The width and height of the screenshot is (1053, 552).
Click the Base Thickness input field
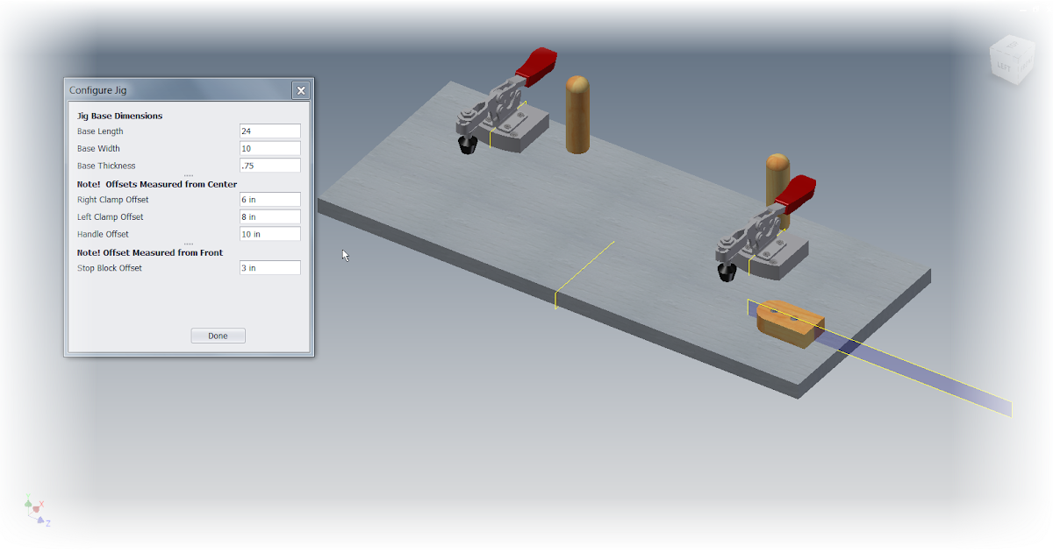point(269,165)
